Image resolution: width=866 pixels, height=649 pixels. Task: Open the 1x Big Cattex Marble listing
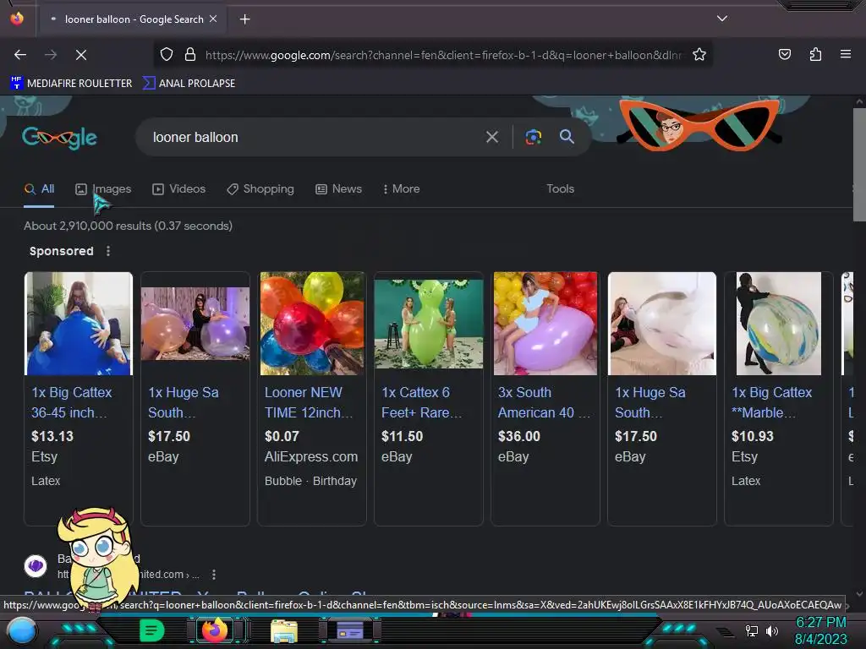pos(771,402)
